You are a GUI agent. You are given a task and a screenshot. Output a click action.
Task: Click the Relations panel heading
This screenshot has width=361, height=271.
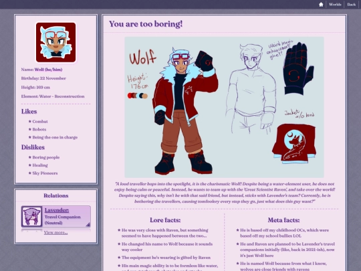[56, 195]
